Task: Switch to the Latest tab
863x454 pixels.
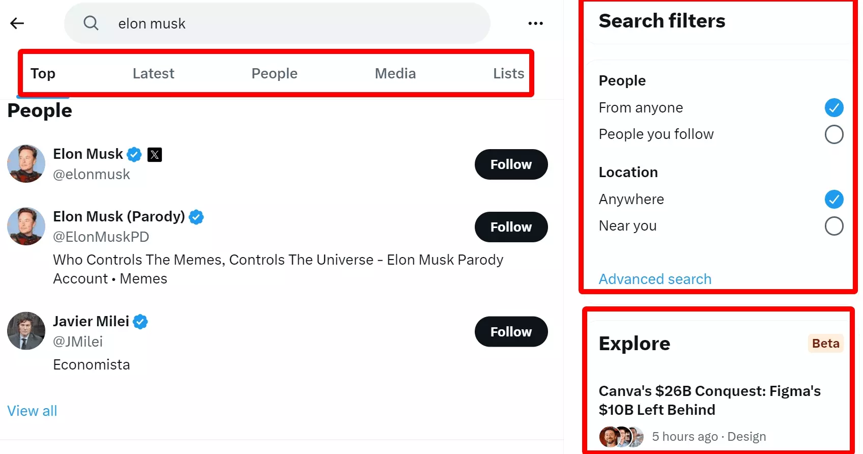Action: (153, 73)
